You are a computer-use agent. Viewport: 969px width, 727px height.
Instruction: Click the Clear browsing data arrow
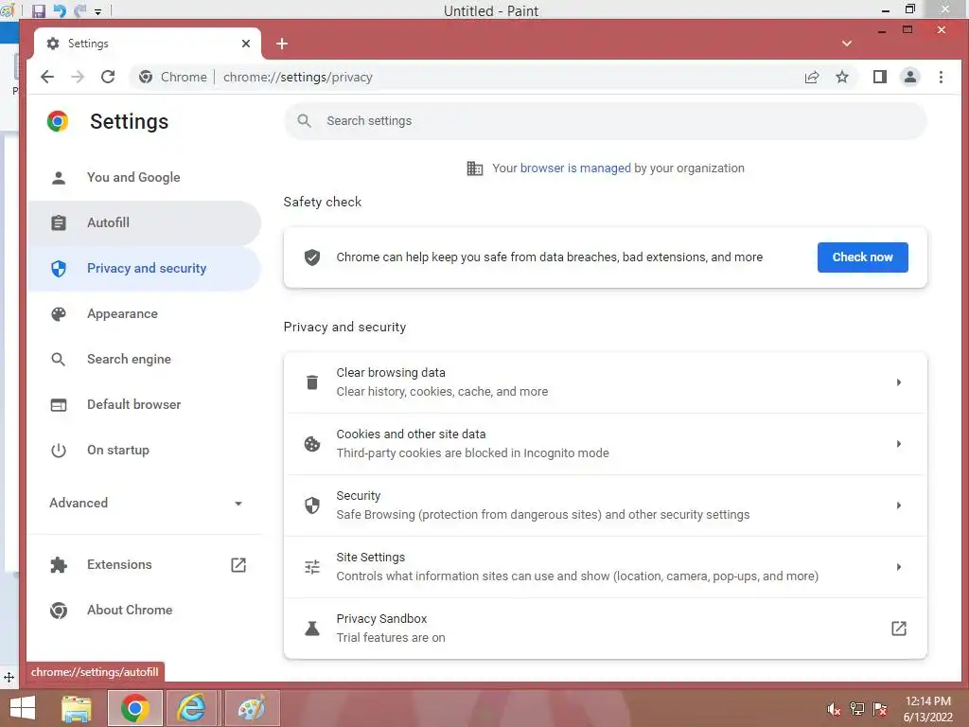(899, 382)
